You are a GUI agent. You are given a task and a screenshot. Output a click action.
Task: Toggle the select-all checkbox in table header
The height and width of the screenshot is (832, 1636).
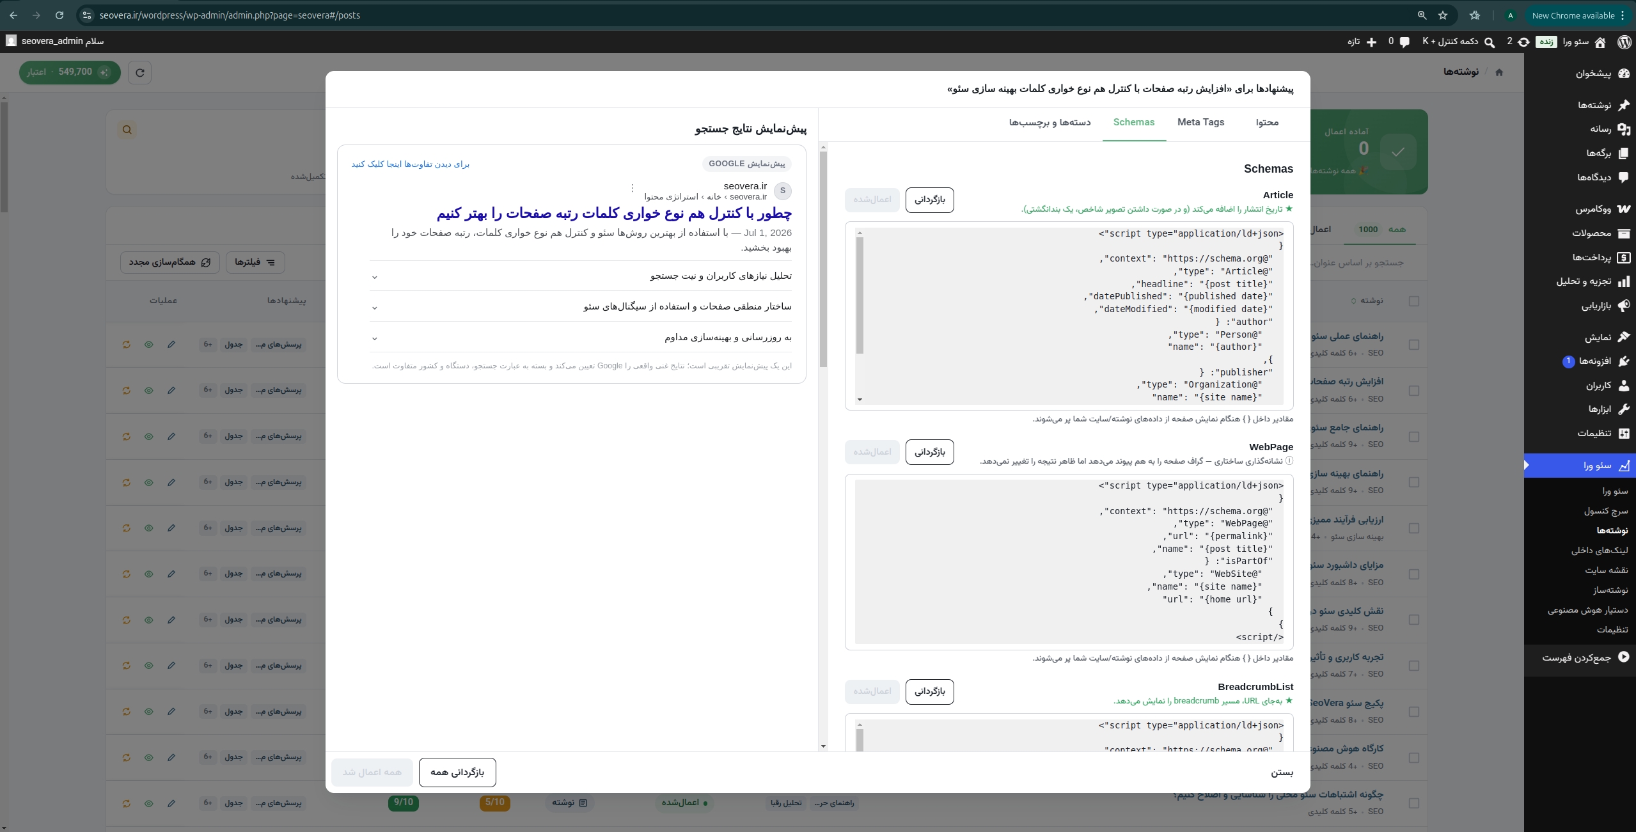(1414, 301)
